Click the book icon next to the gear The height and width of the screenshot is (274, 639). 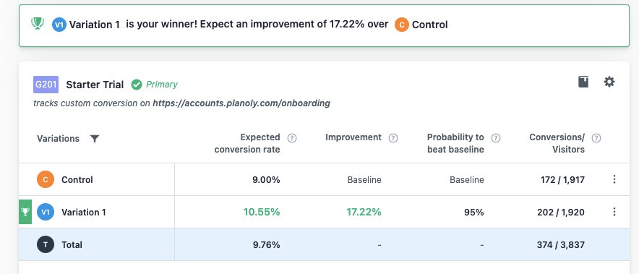coord(583,82)
